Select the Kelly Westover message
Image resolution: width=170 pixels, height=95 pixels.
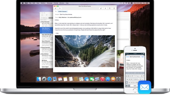click(x=46, y=30)
